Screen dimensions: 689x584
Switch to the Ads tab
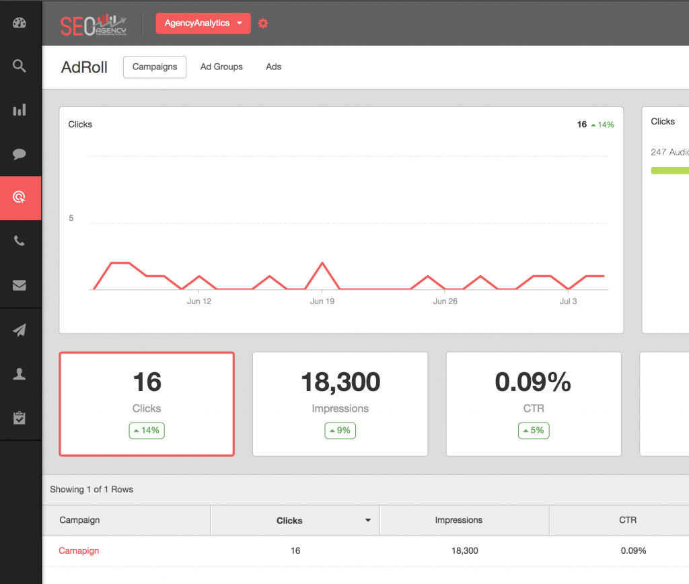[273, 67]
